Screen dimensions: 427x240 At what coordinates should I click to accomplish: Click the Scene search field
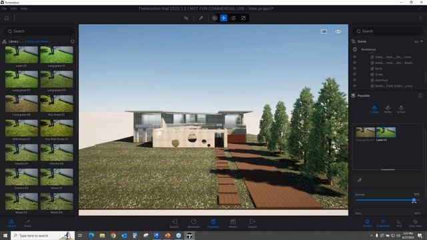[x=388, y=31]
